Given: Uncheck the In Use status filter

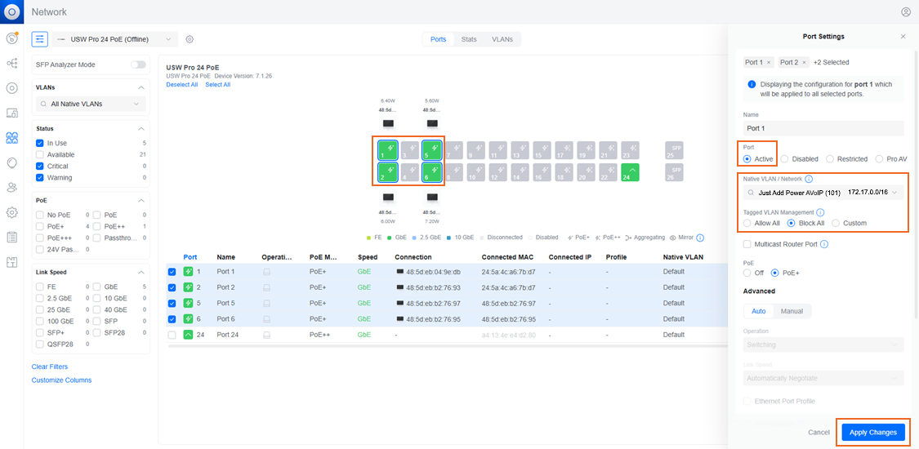Looking at the screenshot, I should pos(40,143).
